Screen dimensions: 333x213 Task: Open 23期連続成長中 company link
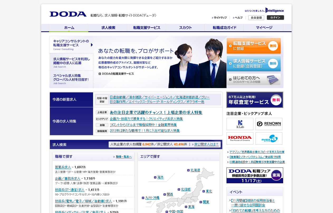pos(257,162)
